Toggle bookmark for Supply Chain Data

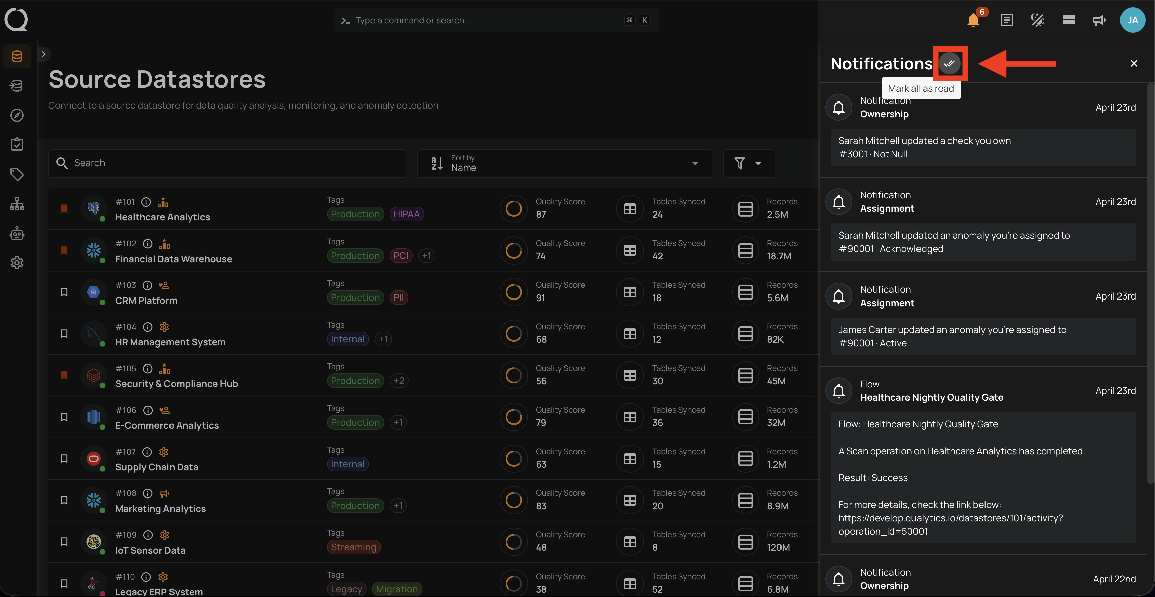point(64,458)
